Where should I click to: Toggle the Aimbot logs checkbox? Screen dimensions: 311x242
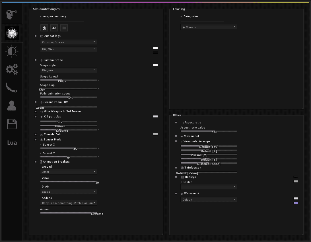click(x=36, y=36)
